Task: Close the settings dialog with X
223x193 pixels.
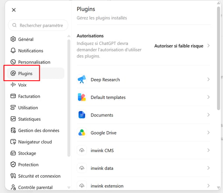Action: pos(14,10)
